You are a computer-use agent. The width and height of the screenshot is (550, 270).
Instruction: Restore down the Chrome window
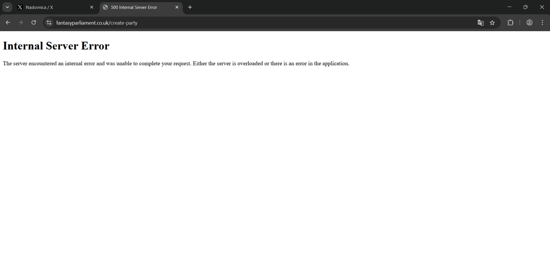tap(525, 7)
